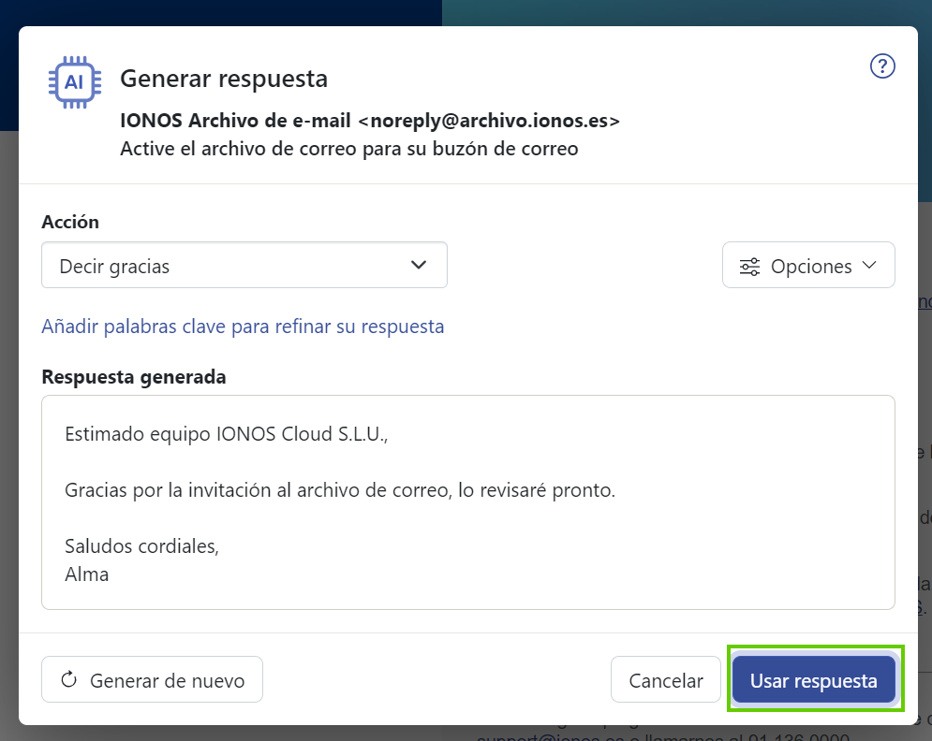
Task: Cancel the generated response dialog
Action: [x=666, y=679]
